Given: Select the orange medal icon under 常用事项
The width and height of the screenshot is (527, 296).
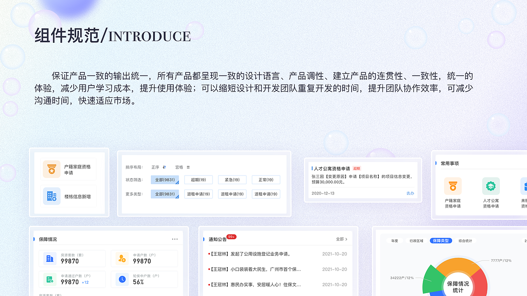Looking at the screenshot, I should pyautogui.click(x=452, y=186).
